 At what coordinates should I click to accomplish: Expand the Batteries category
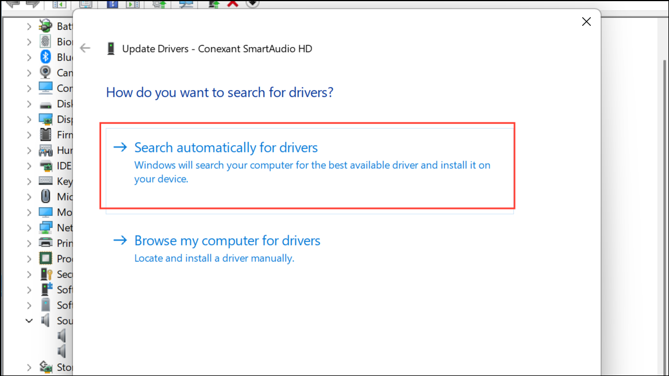29,26
